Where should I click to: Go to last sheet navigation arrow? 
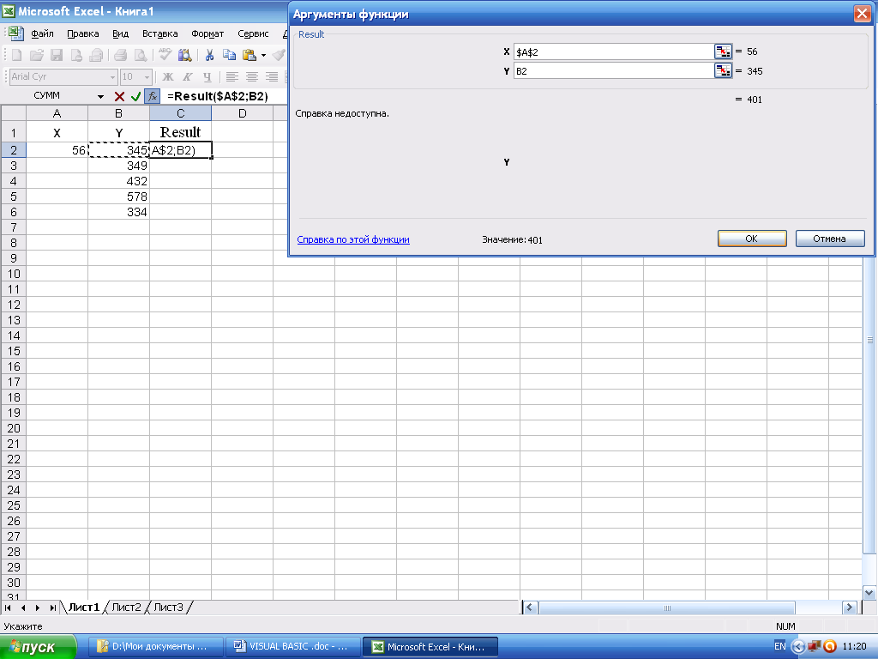tap(52, 608)
